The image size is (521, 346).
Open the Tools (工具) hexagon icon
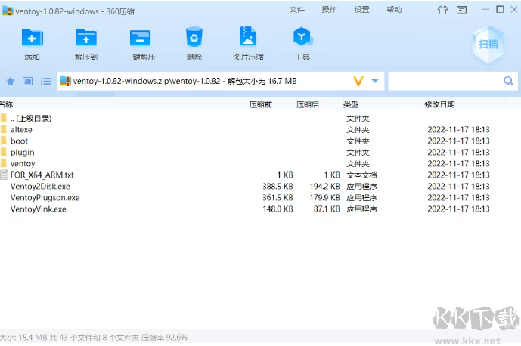point(302,36)
